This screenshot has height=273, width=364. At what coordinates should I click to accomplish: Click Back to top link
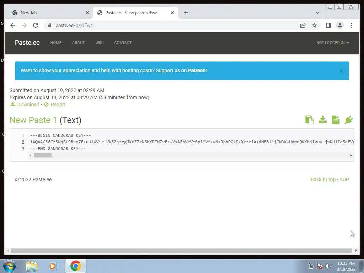coord(323,180)
